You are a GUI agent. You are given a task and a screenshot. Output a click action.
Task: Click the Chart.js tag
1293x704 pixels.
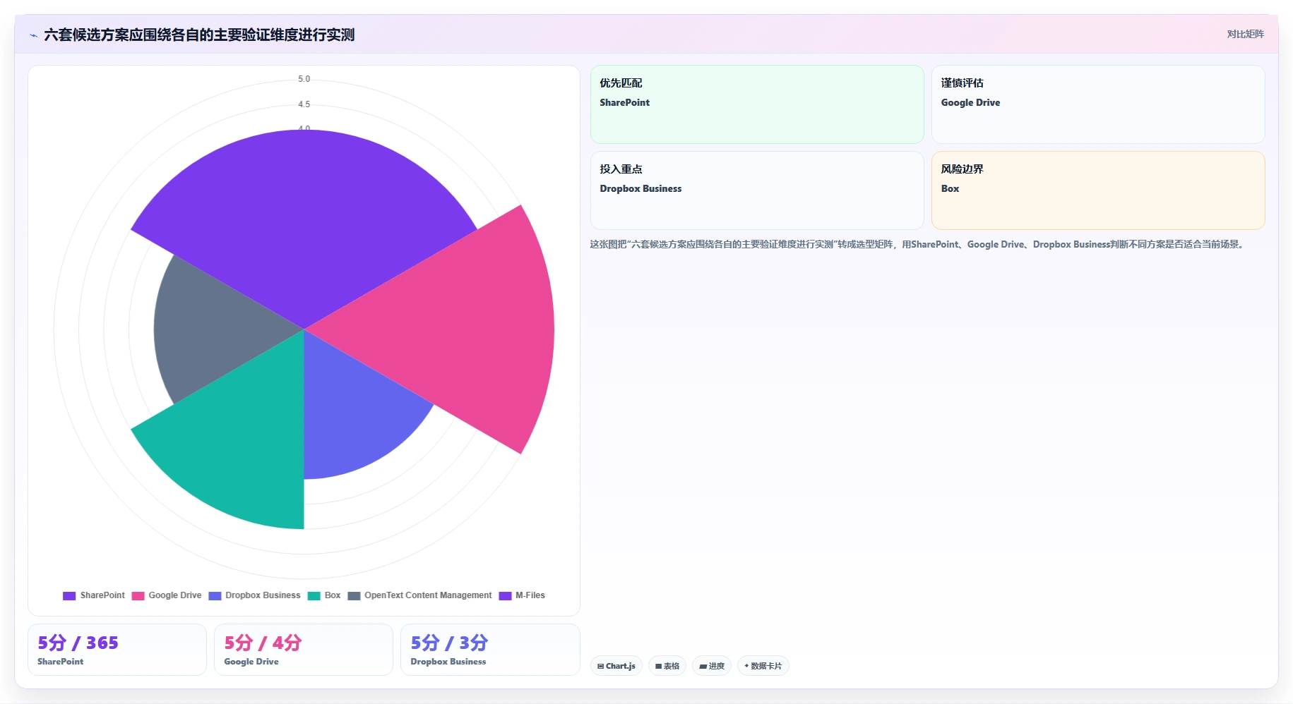(x=616, y=666)
